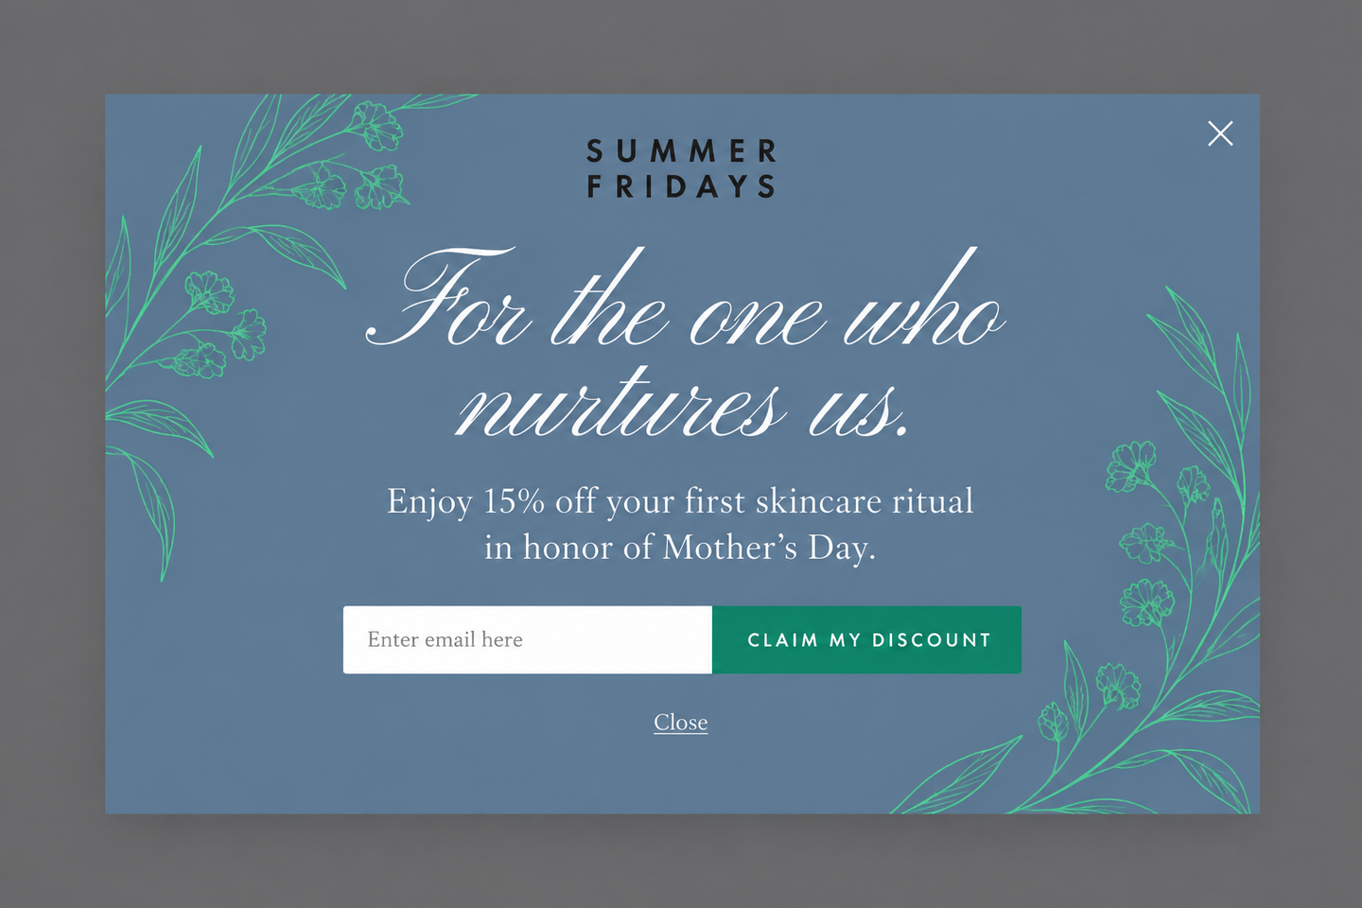Click 'in honor of Mother's Day' line

click(x=680, y=548)
